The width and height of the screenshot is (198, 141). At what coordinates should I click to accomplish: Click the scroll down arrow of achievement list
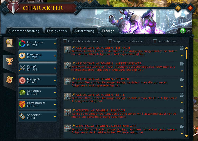click(187, 136)
